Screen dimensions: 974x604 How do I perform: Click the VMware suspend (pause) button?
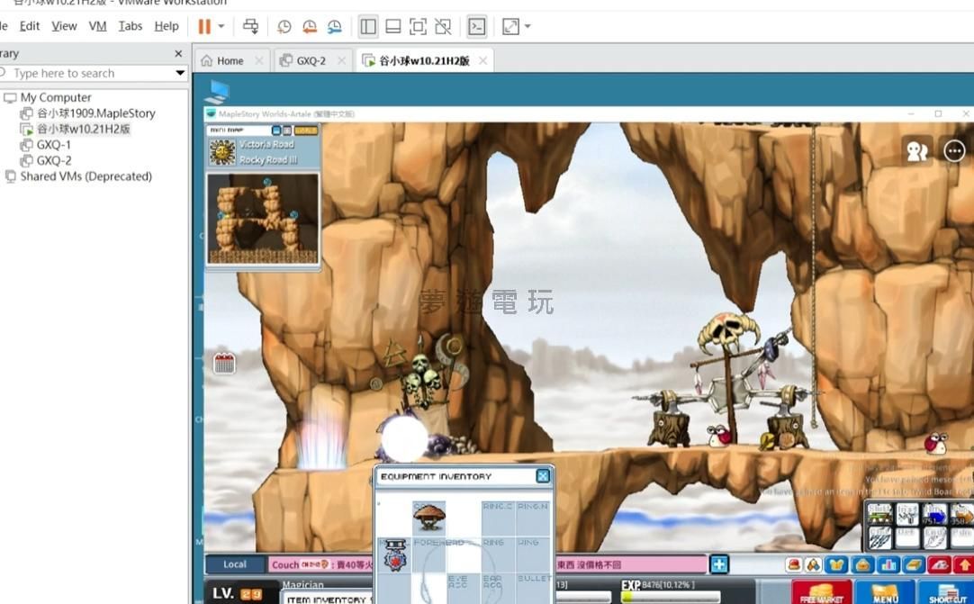[x=204, y=27]
